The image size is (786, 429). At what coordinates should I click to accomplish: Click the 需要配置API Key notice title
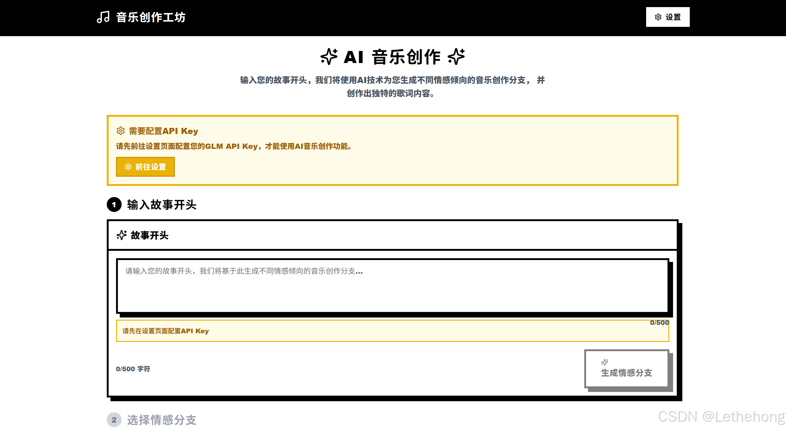pyautogui.click(x=163, y=131)
